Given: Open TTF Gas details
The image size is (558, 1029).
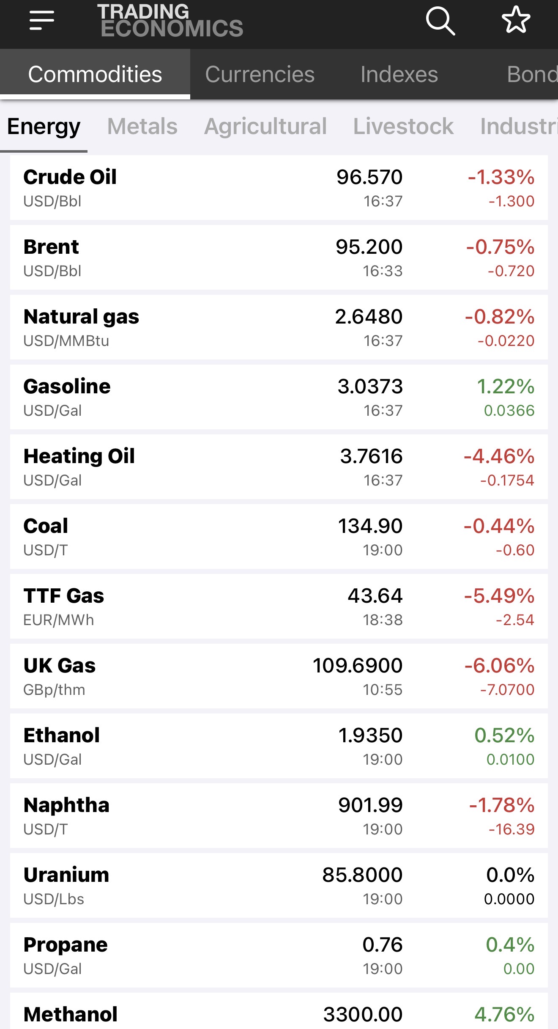Looking at the screenshot, I should point(279,606).
